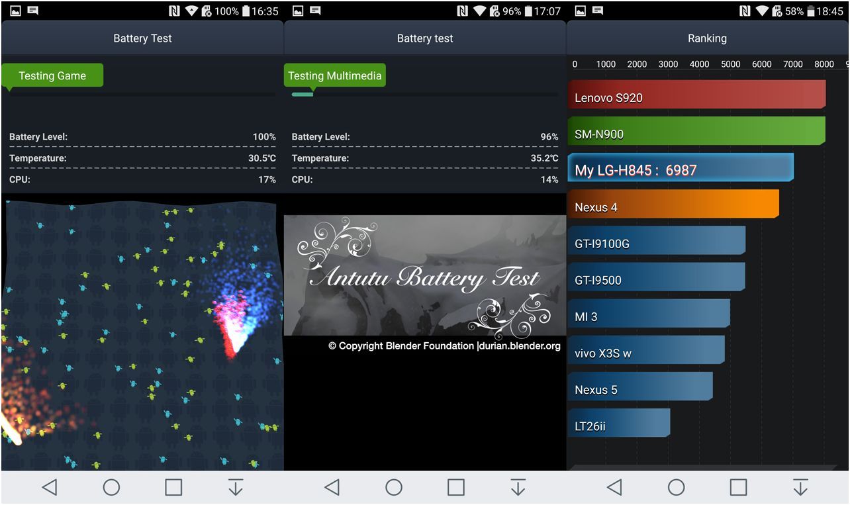
Task: Tap the Testing Game green label
Action: [52, 75]
